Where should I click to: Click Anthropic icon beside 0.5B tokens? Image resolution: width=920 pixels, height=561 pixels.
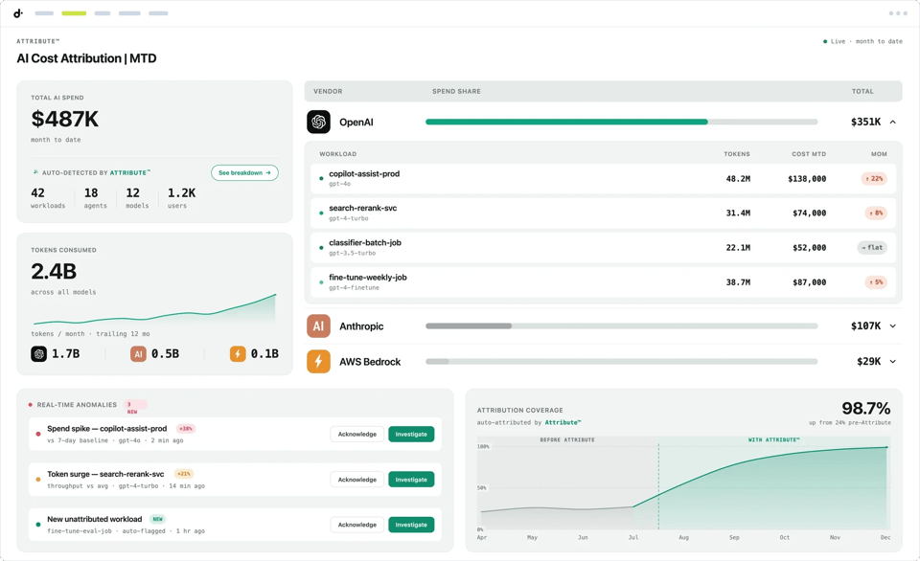(x=138, y=353)
